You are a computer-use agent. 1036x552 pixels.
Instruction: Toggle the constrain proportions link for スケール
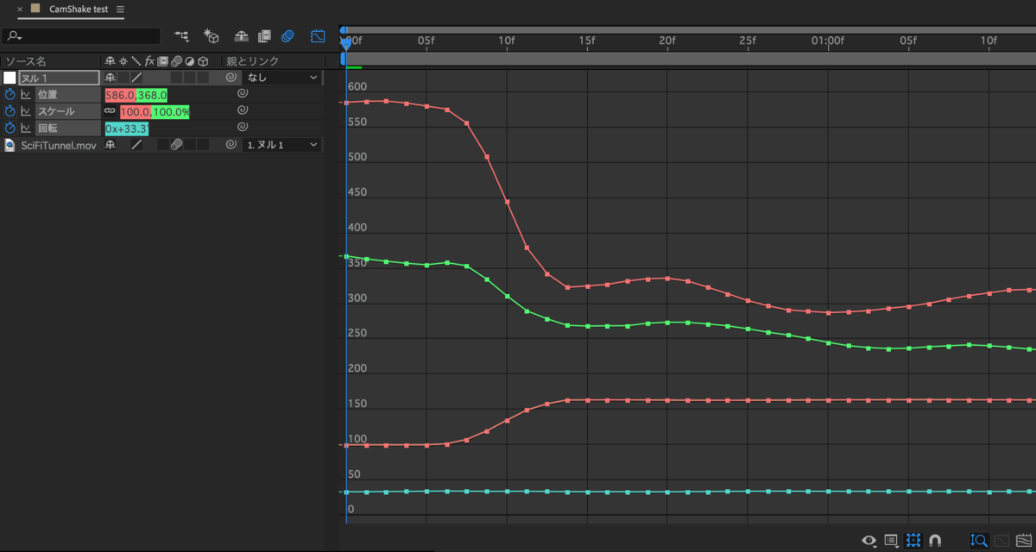pos(110,111)
